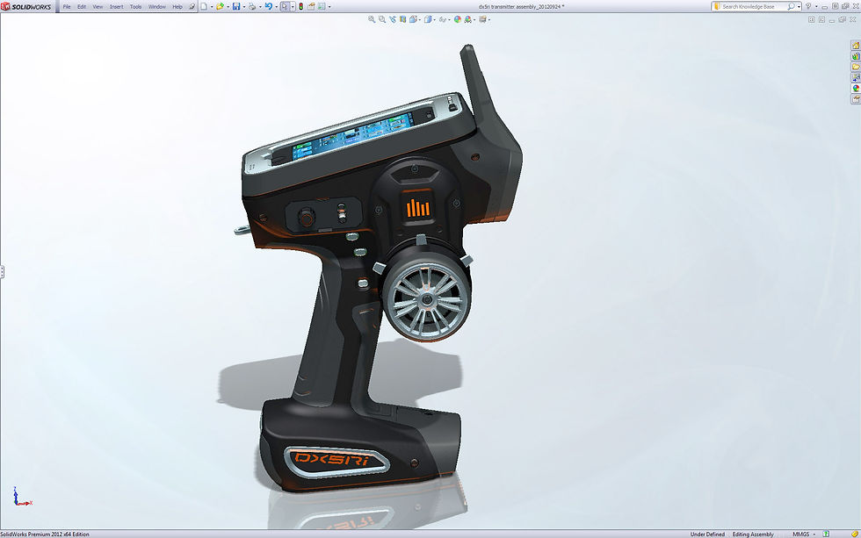Click the orange DX5Ri logo on model
Screen dimensions: 861x538
pyautogui.click(x=334, y=460)
